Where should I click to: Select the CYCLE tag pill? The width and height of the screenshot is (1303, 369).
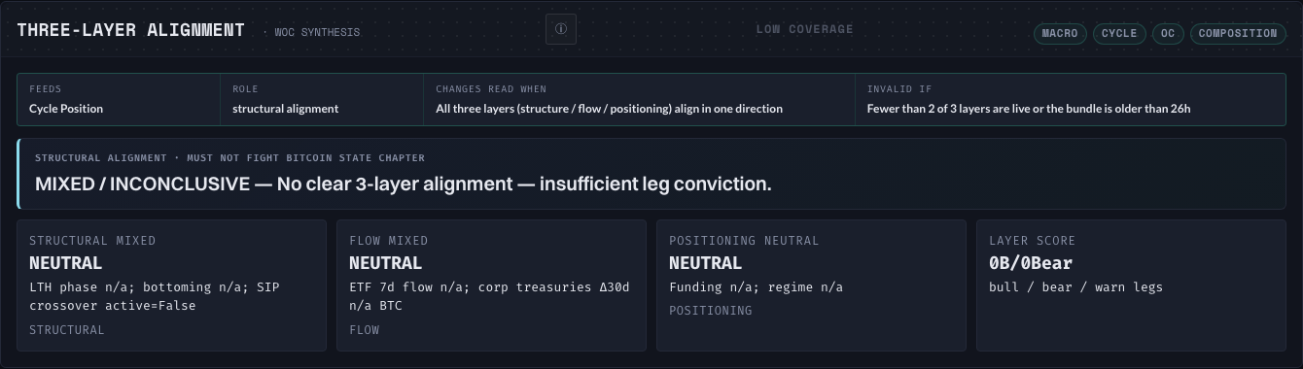click(x=1119, y=33)
